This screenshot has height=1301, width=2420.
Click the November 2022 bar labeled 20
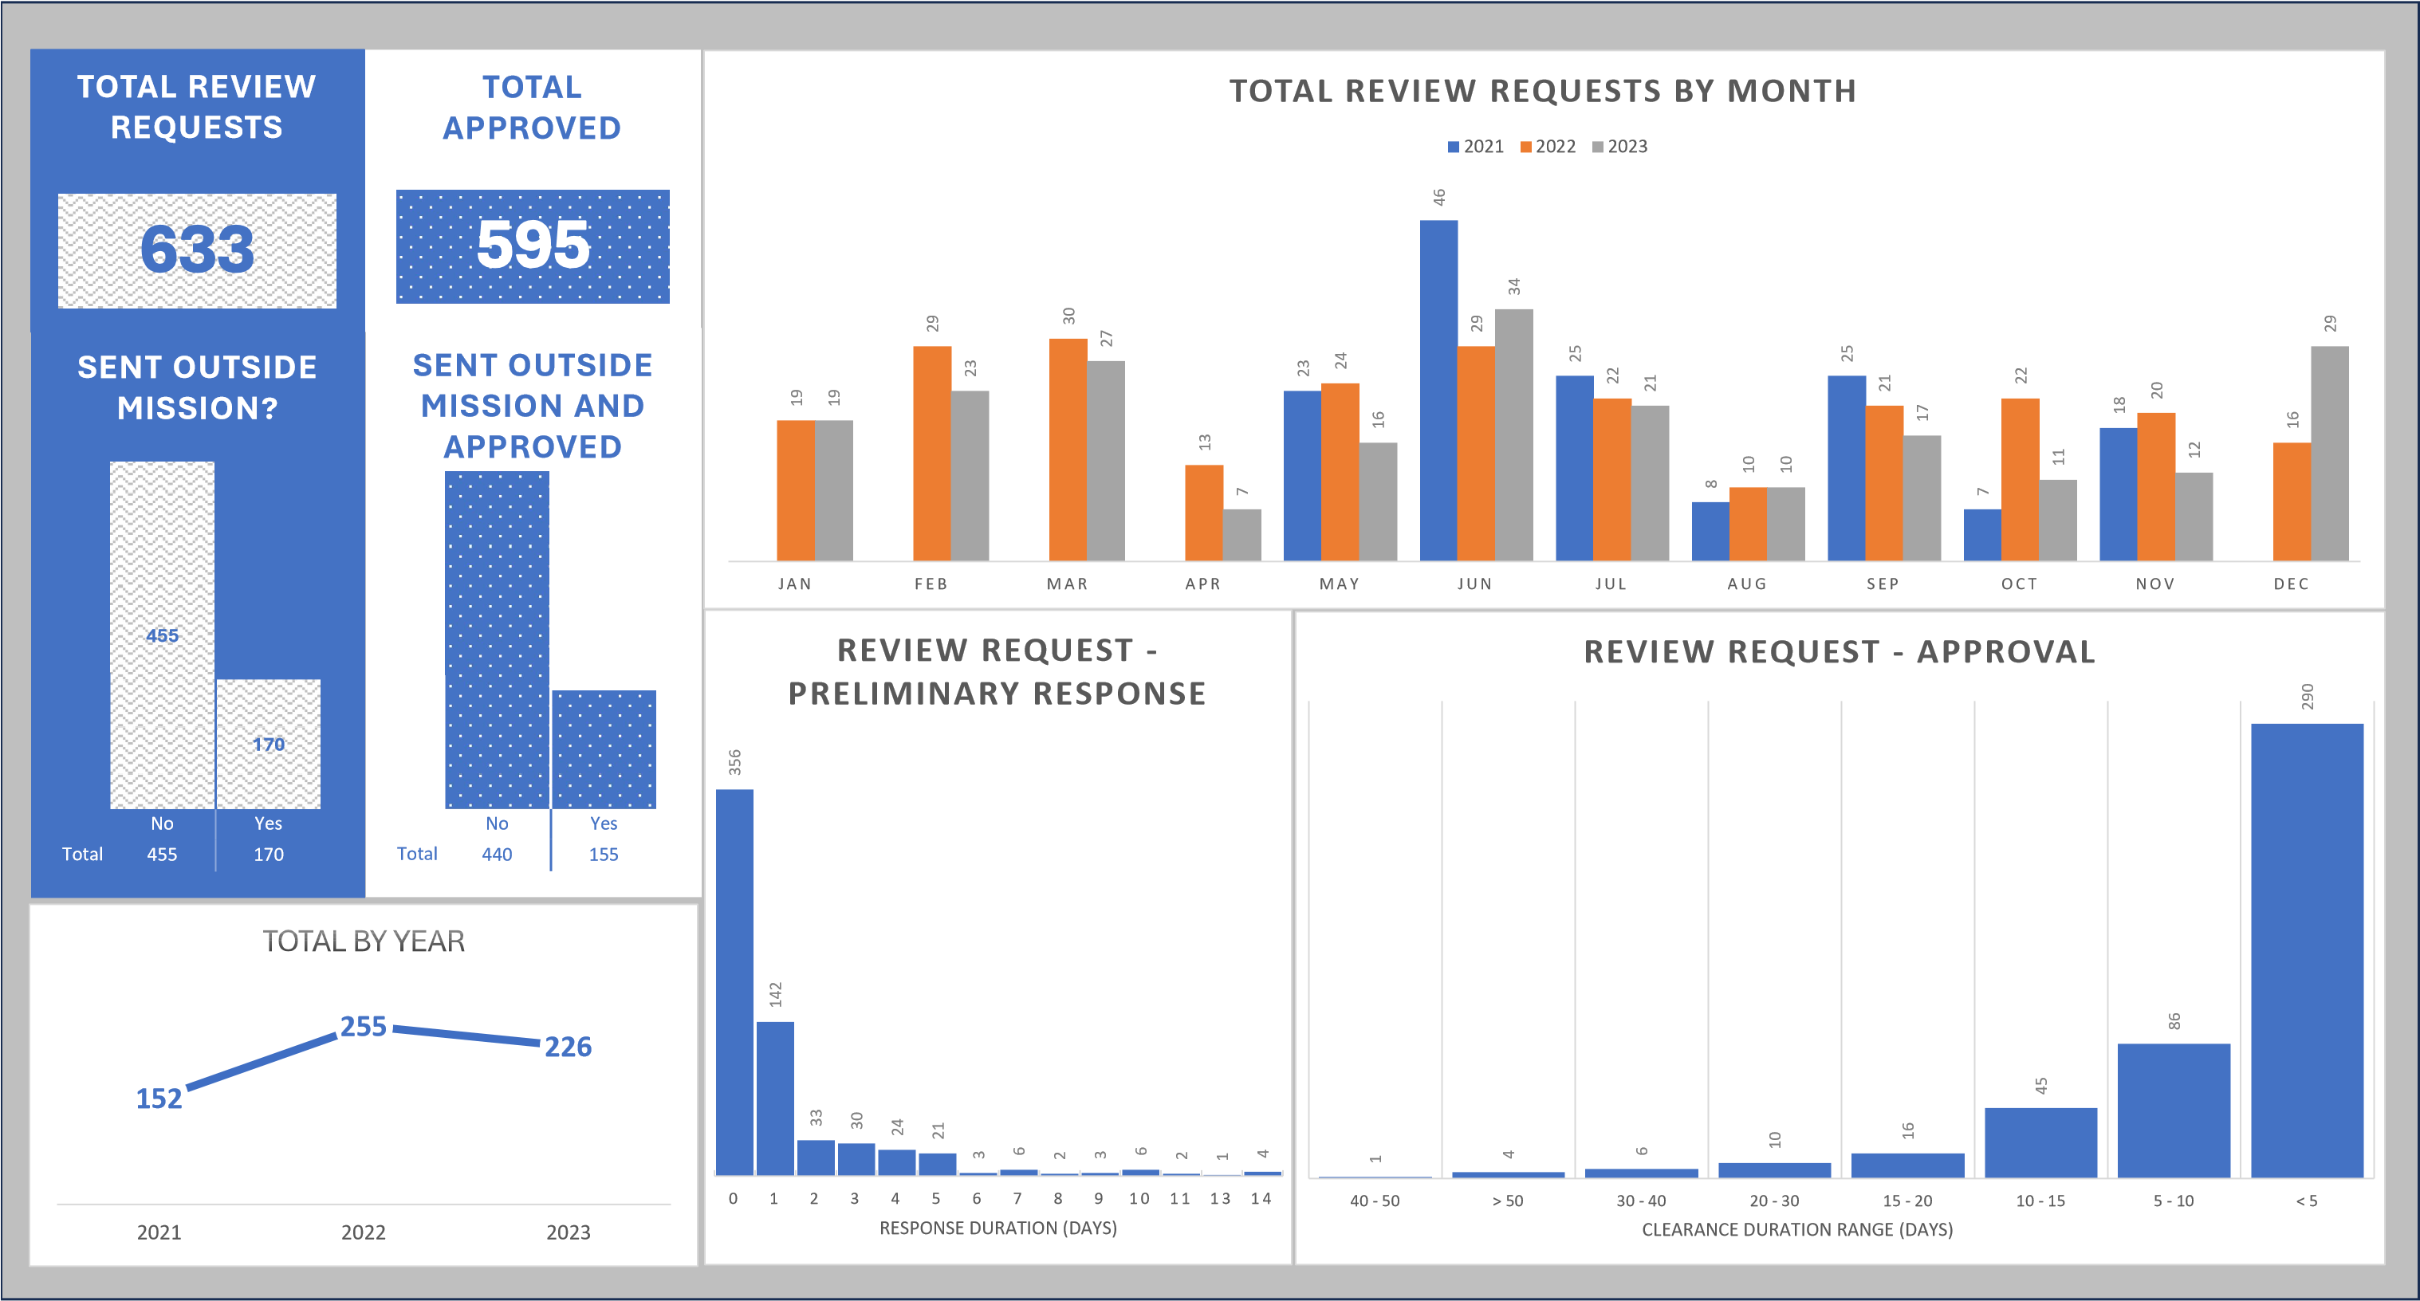(2156, 488)
